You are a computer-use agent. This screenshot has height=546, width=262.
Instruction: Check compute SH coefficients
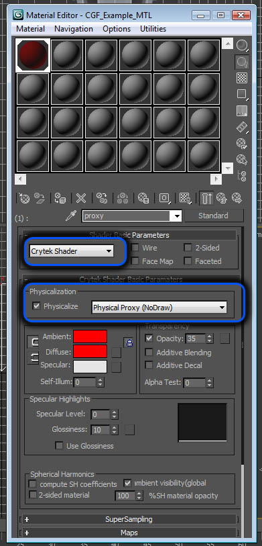33,484
